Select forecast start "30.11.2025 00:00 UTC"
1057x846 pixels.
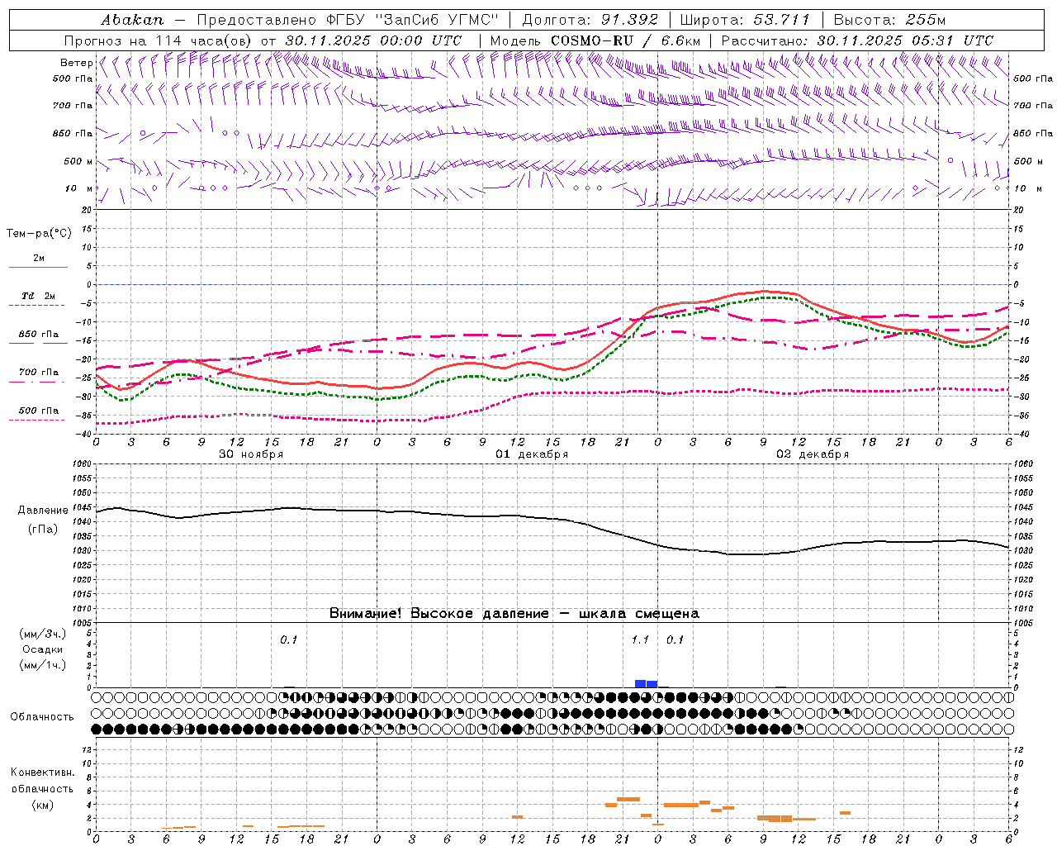pos(373,40)
